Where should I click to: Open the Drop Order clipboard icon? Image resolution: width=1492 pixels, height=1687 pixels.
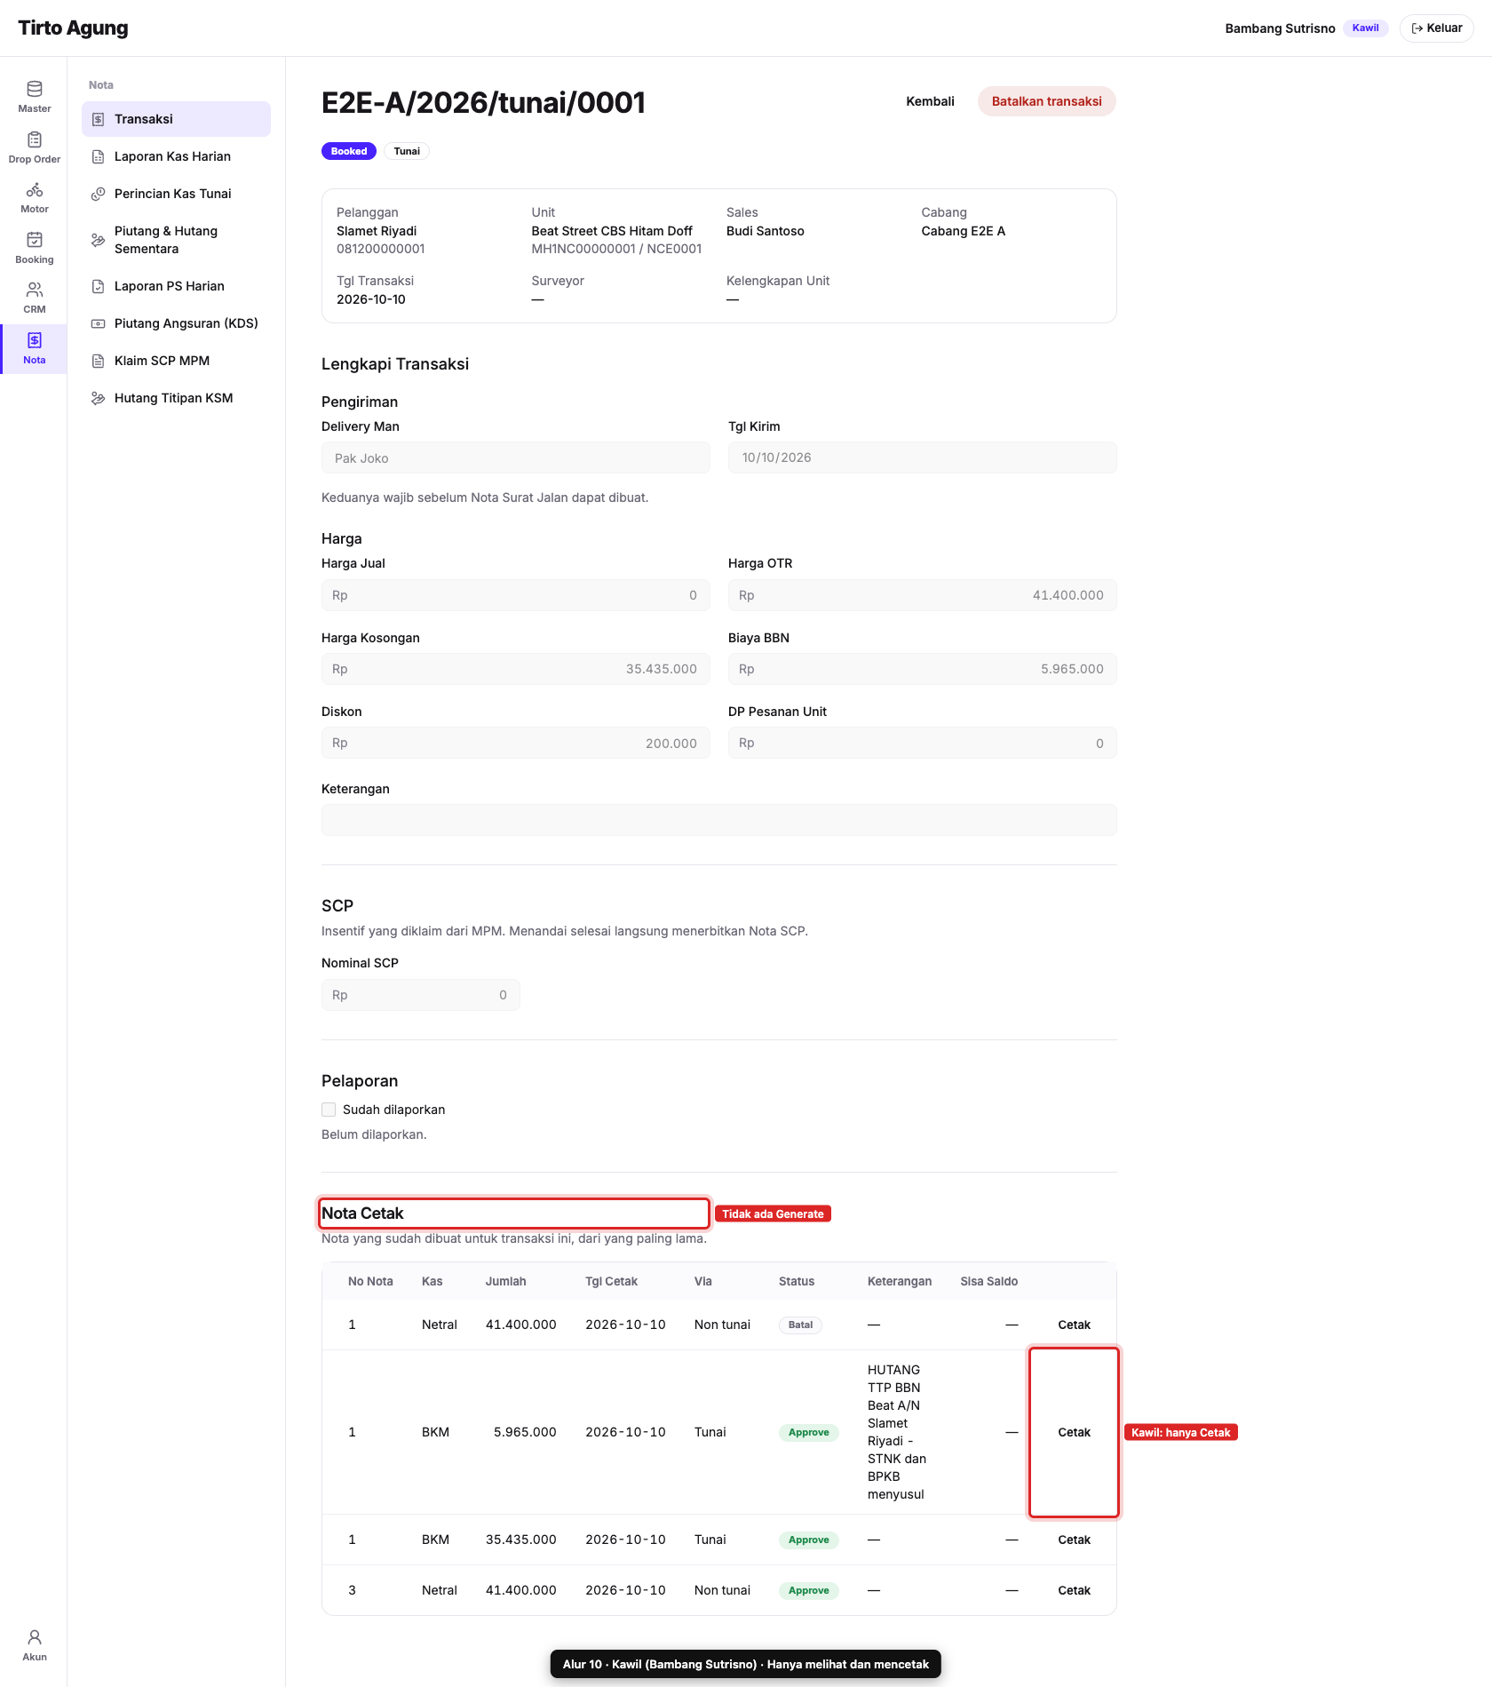[x=35, y=139]
